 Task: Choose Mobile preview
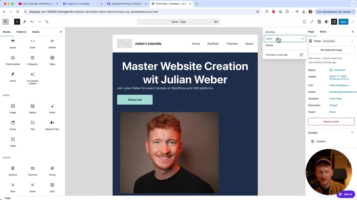[285, 45]
